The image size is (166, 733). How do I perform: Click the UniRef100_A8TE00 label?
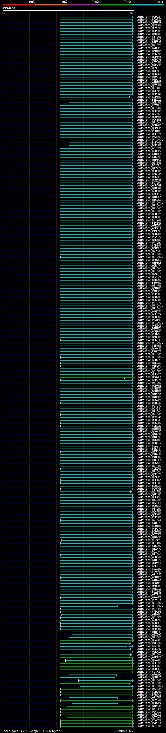tap(149, 726)
